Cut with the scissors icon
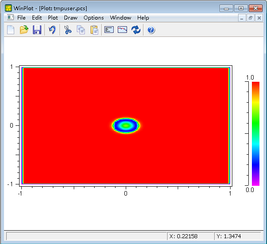267x244 pixels. (x=68, y=30)
